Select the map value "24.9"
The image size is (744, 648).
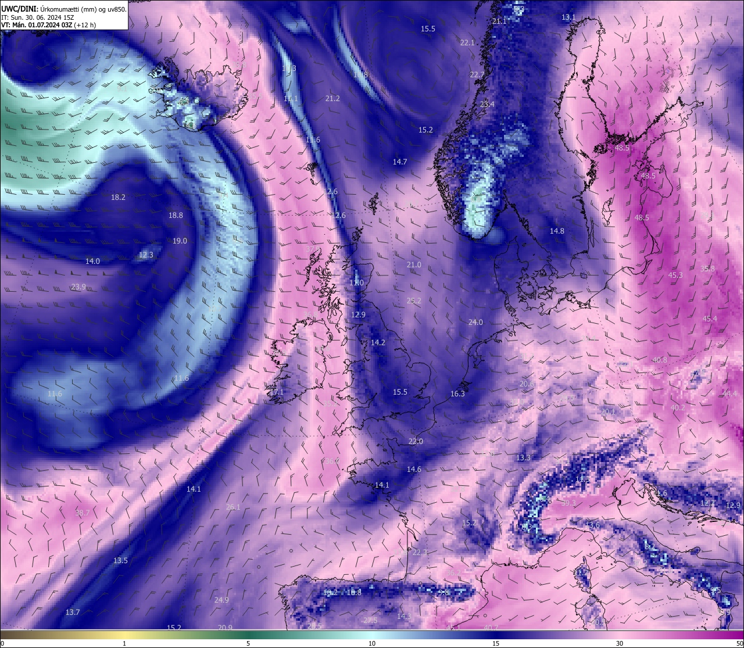pyautogui.click(x=221, y=600)
